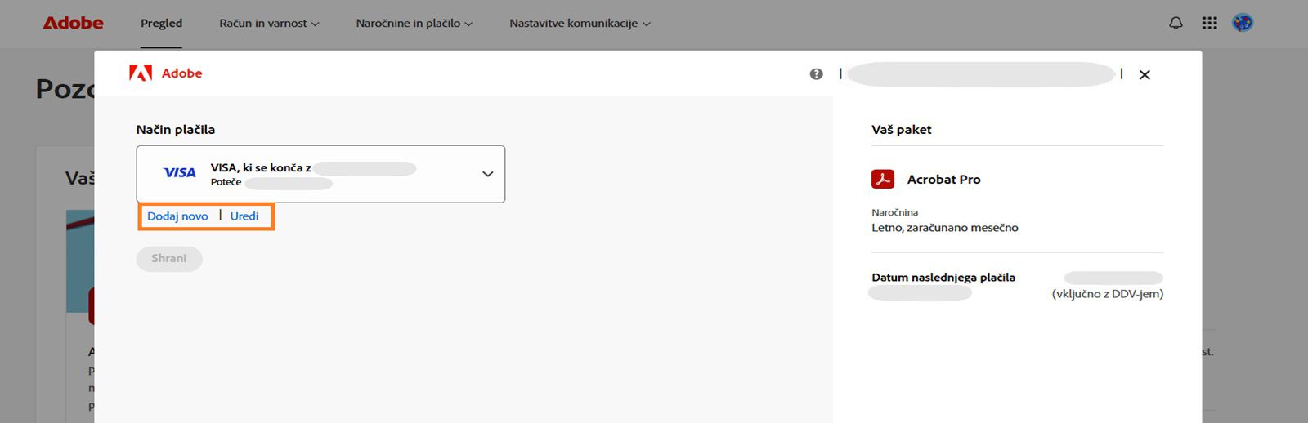Click the help question mark icon
Image resolution: width=1308 pixels, height=423 pixels.
816,74
